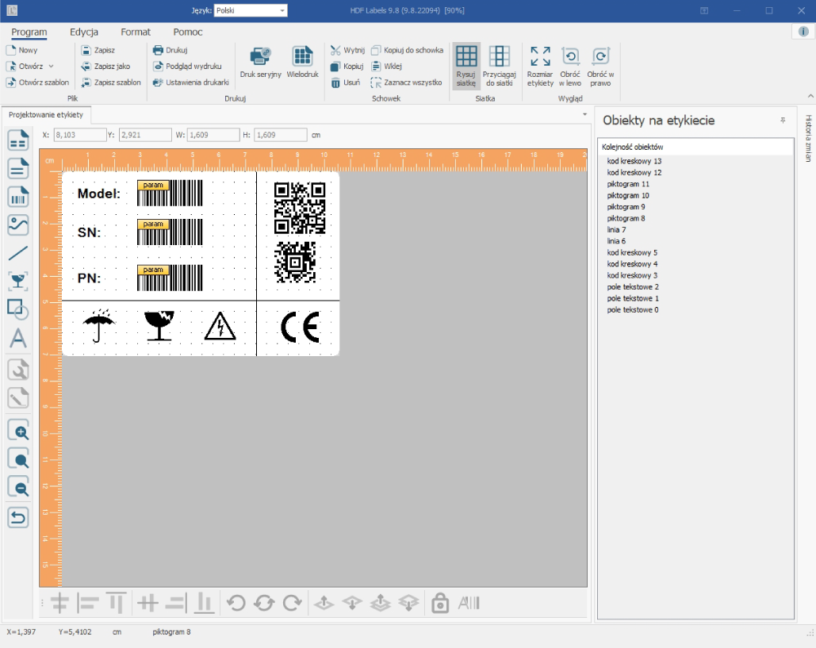The image size is (816, 648).
Task: Toggle Rysuj siatkę grid drawing
Action: point(466,66)
